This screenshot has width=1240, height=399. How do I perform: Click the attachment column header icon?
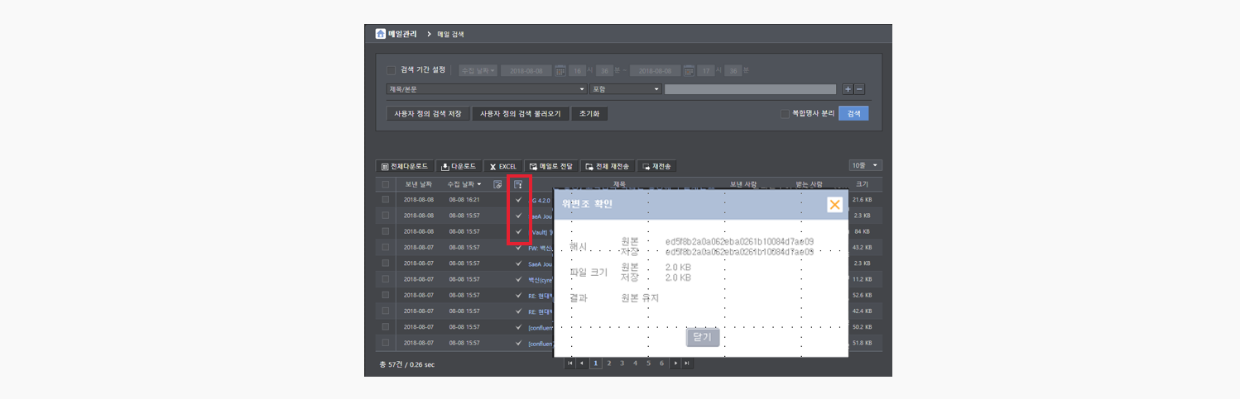click(x=497, y=184)
